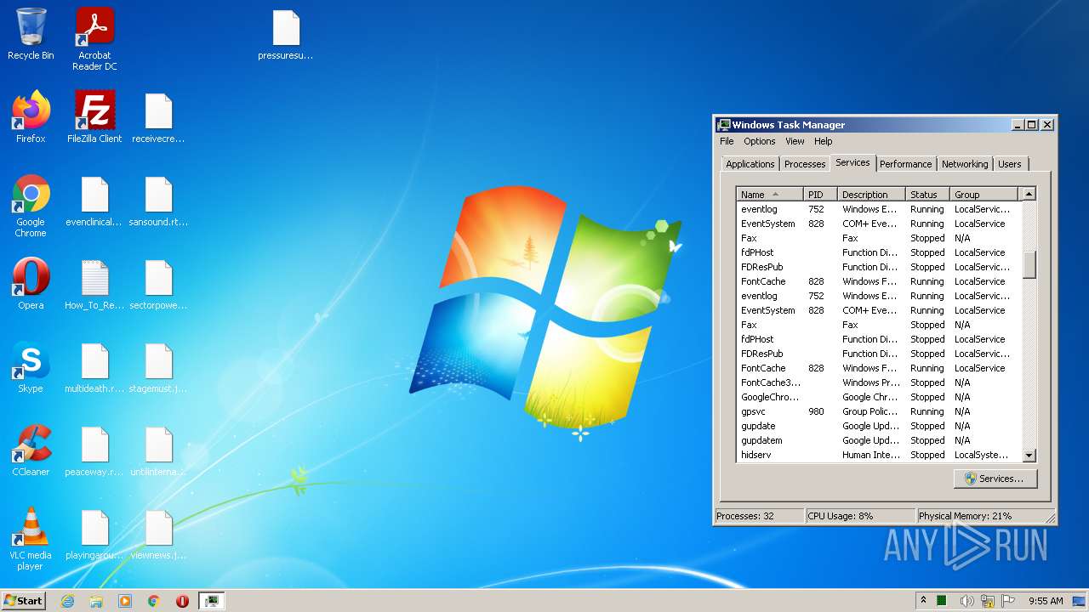Select the sectorpowe... file icon
The height and width of the screenshot is (612, 1089).
coord(158,284)
